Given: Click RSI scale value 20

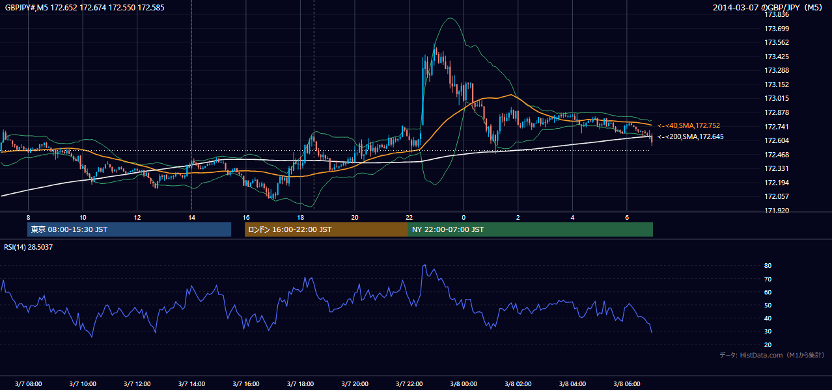Looking at the screenshot, I should [768, 344].
